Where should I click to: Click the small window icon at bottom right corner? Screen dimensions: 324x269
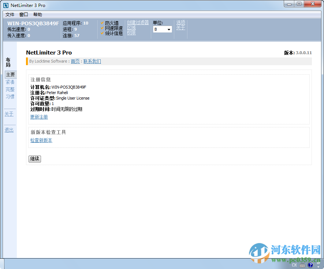[x=318, y=263]
